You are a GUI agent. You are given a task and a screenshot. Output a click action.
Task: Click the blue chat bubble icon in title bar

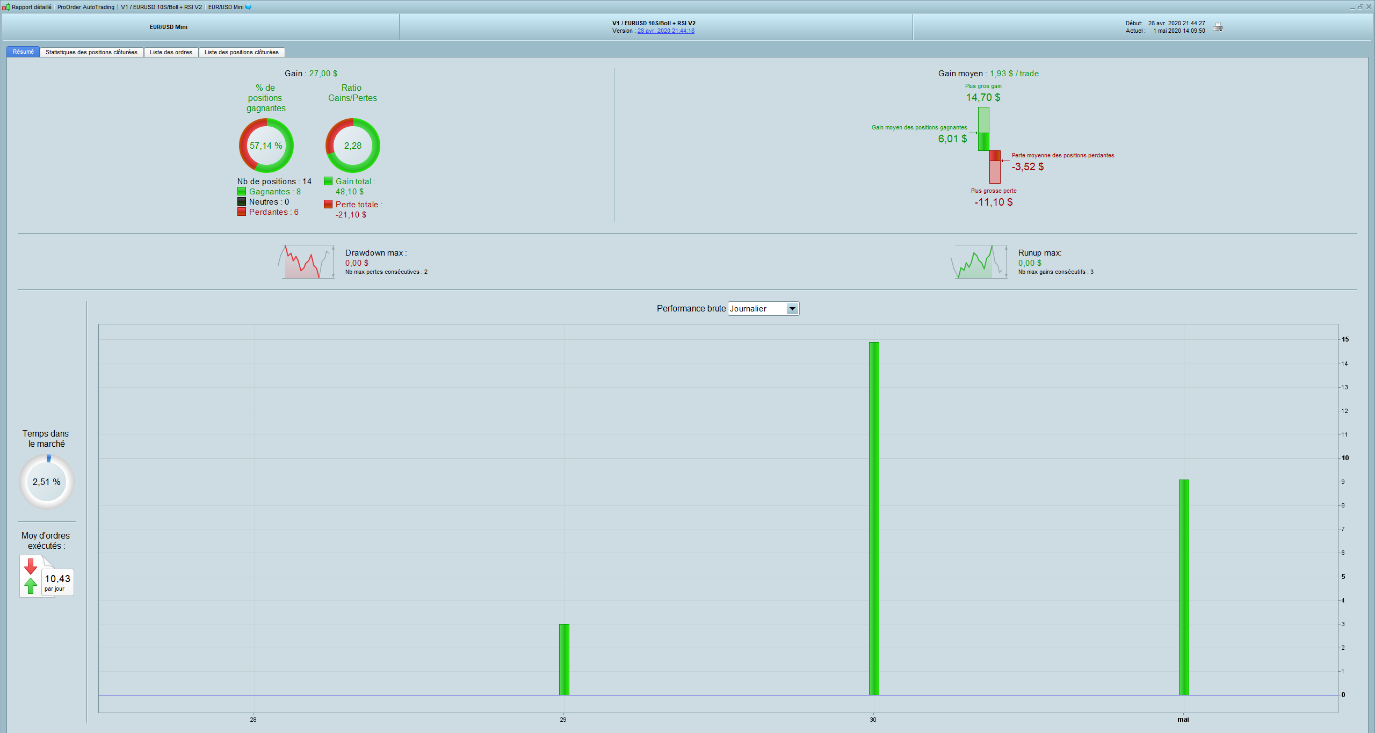click(248, 7)
